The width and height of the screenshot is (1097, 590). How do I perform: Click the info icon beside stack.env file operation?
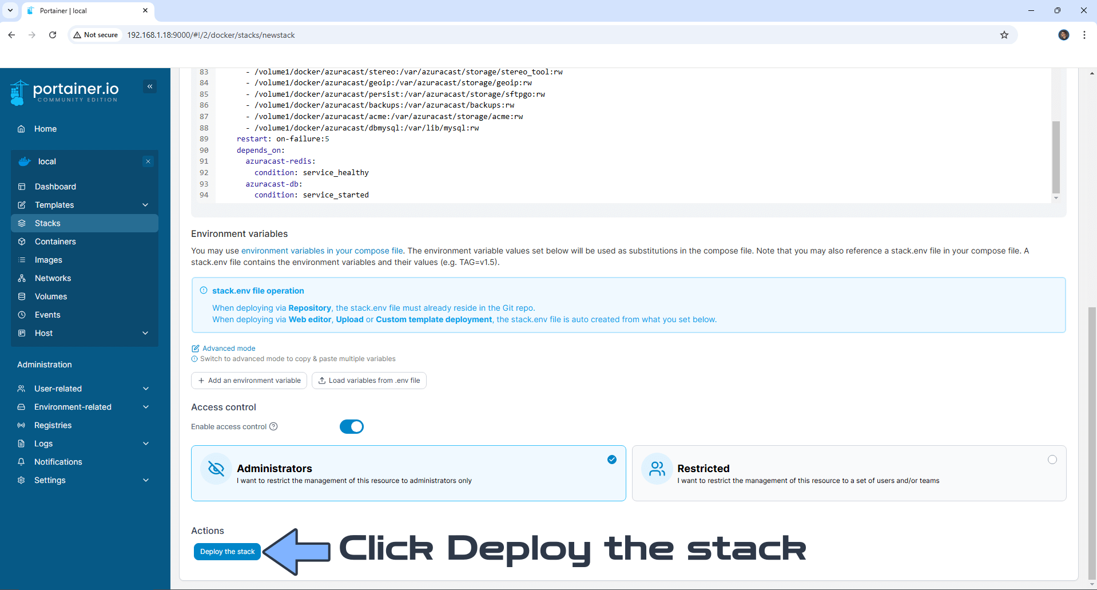click(x=204, y=291)
